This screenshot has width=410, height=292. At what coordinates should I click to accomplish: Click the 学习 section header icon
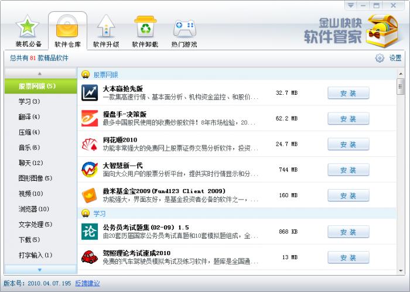[x=86, y=214]
